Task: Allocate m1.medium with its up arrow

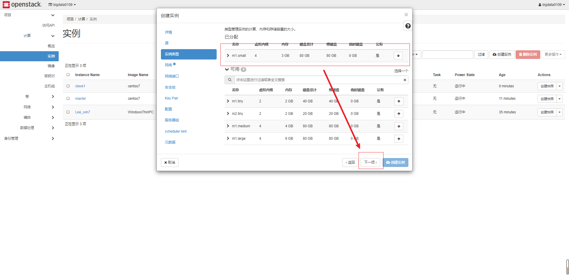Action: tap(399, 126)
